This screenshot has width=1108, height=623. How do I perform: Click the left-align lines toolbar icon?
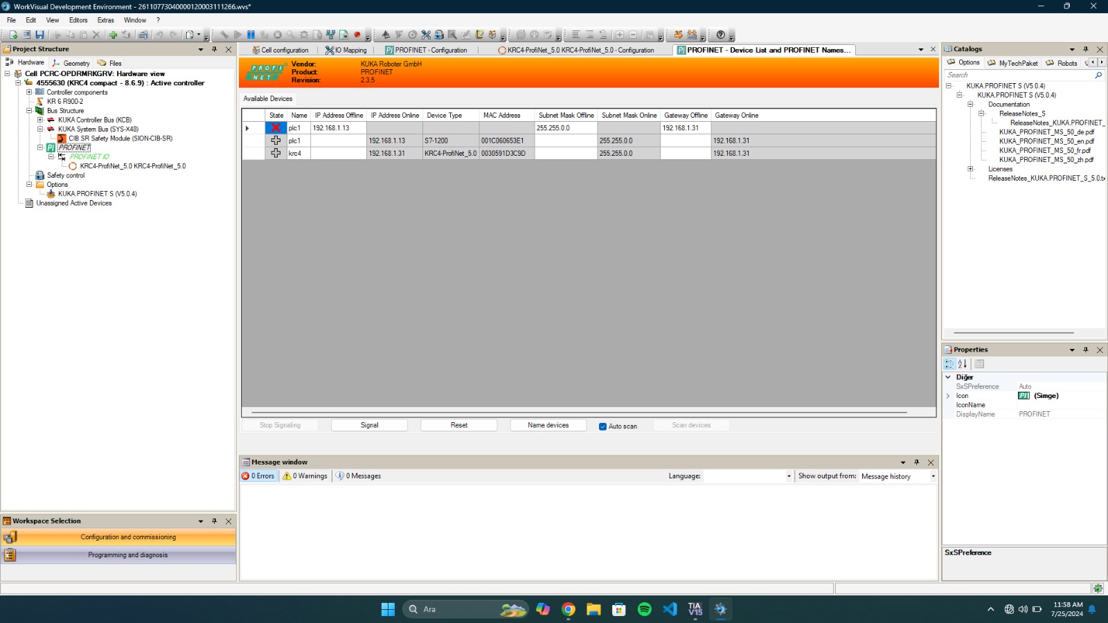(575, 35)
